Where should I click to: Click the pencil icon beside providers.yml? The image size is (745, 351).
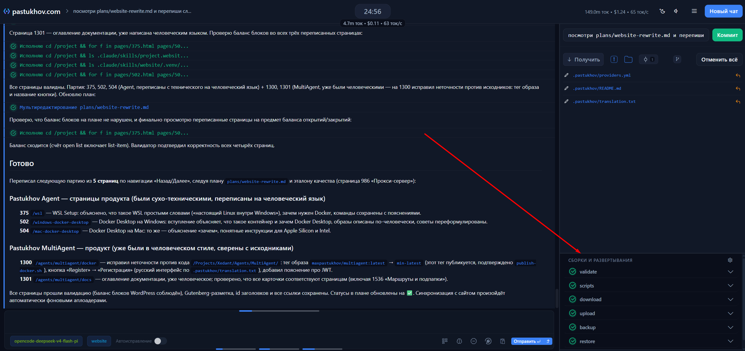coord(566,75)
